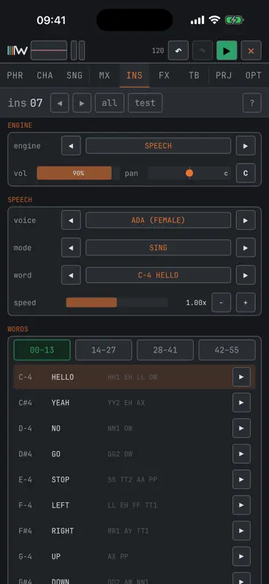Adjust the speed slider bar
The height and width of the screenshot is (584, 269).
point(117,302)
